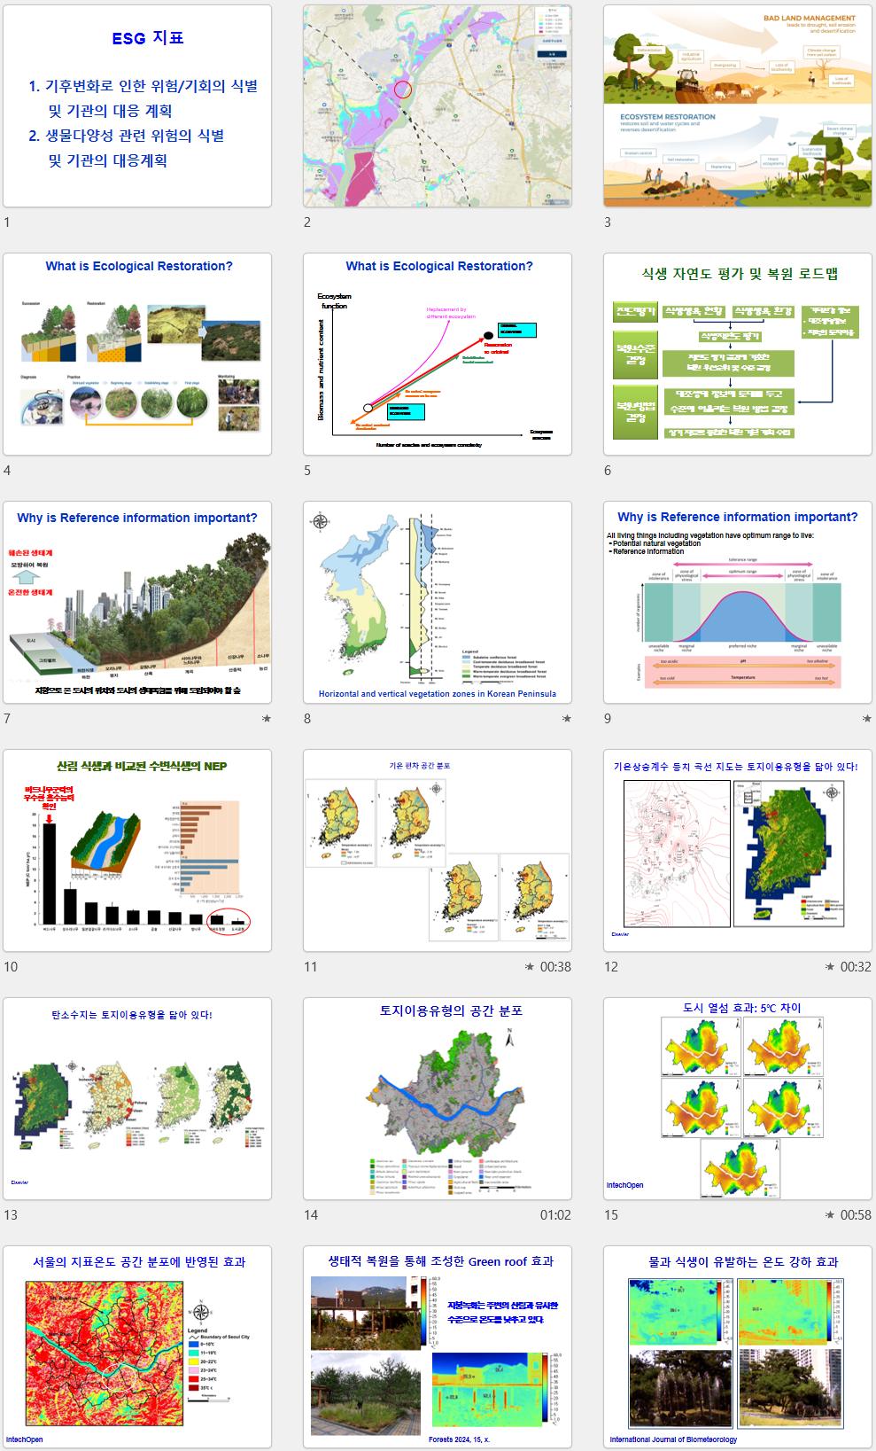Click slide number 10 label
Viewport: 876px width, 1451px height.
11,967
